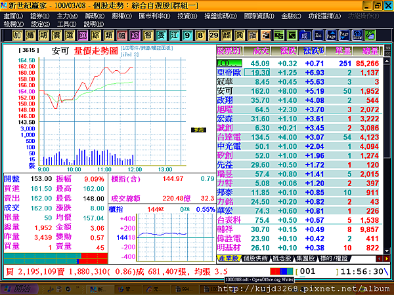Image resolution: width=394 pixels, height=295 pixels.
Task: Click the 興 toolbar icon
Action: point(239,35)
